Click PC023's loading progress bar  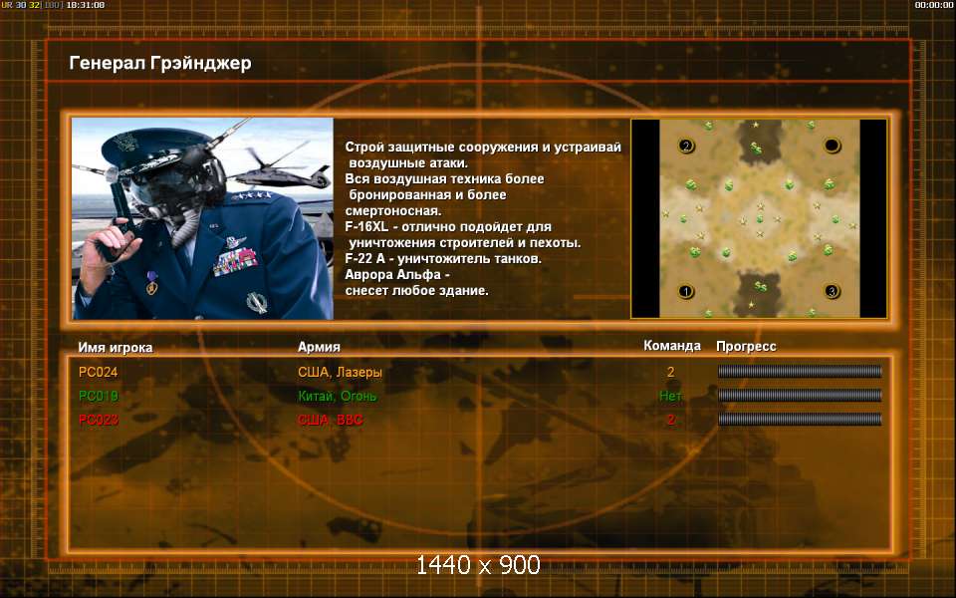point(800,420)
